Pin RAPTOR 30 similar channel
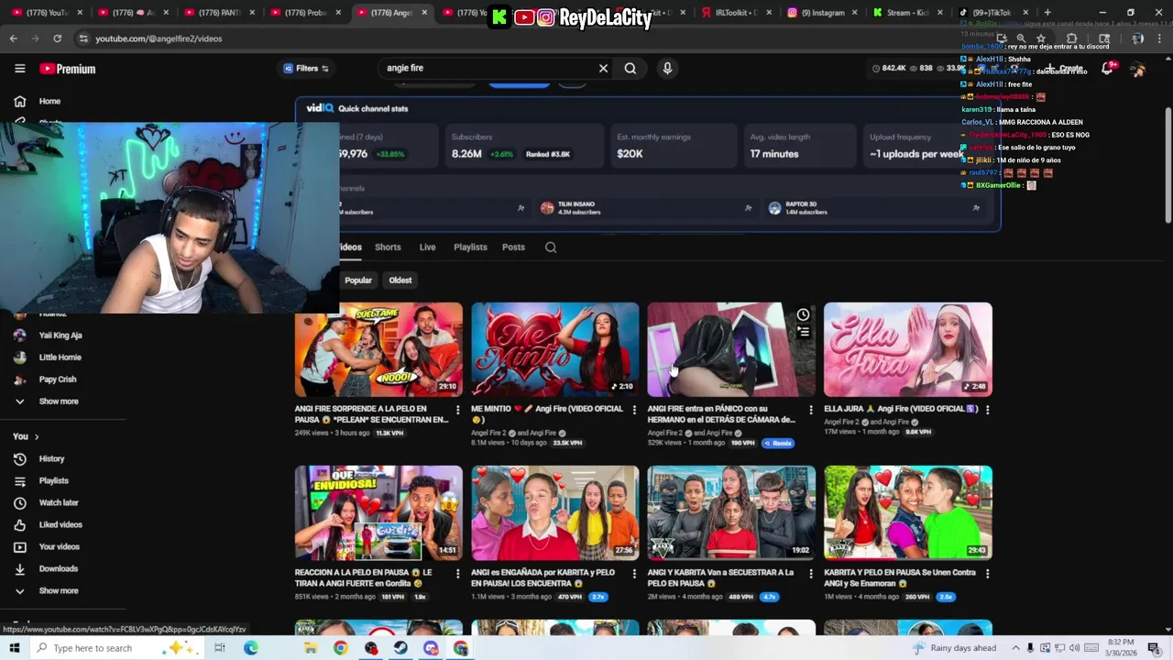1173x660 pixels. 976,208
